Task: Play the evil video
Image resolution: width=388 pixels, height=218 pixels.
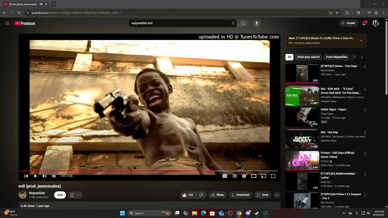Action: [x=35, y=176]
